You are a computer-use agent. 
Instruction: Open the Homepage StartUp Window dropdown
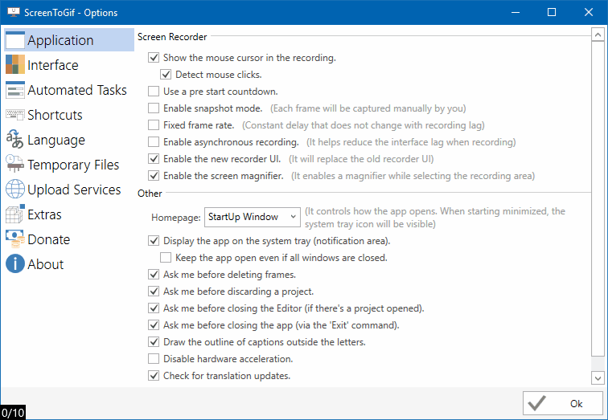click(x=253, y=217)
